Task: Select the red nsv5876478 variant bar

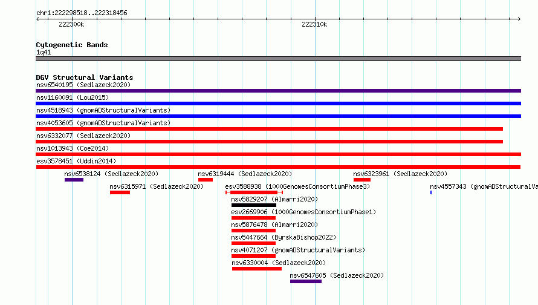Action: (253, 231)
